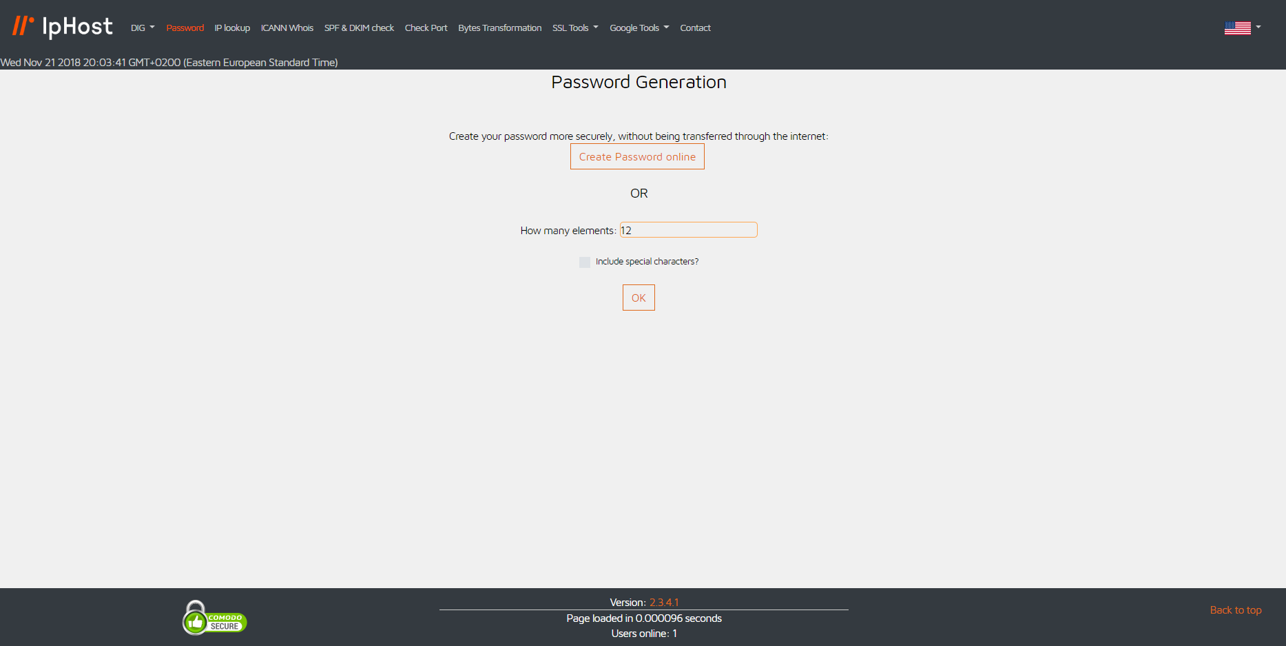Click the Comodo Secure badge
This screenshot has width=1286, height=646.
click(x=214, y=618)
